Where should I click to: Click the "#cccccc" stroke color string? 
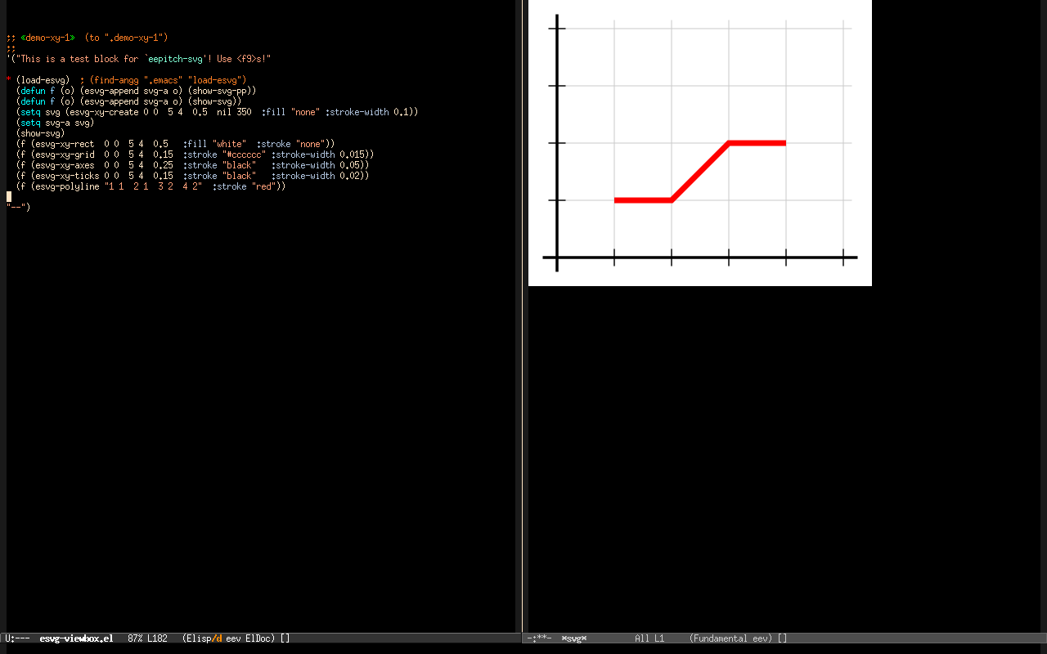(245, 155)
